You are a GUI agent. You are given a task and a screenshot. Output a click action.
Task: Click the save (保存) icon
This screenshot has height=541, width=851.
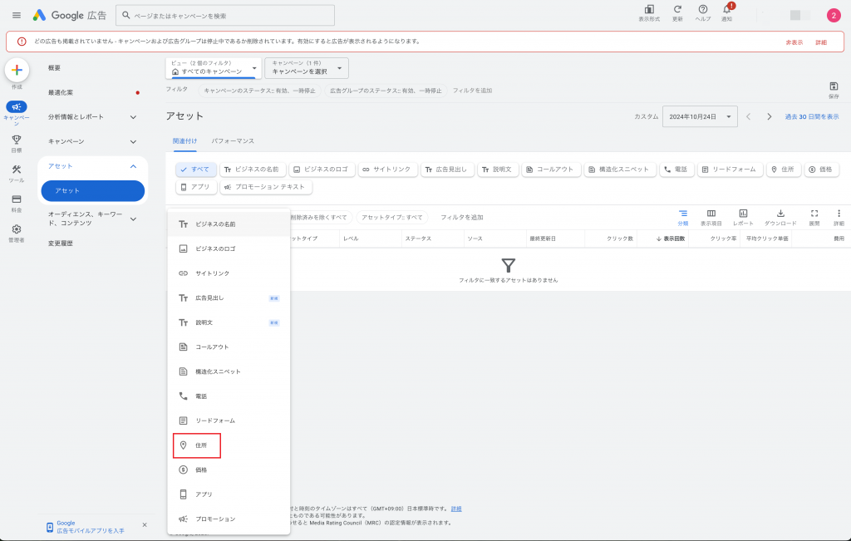(x=834, y=89)
